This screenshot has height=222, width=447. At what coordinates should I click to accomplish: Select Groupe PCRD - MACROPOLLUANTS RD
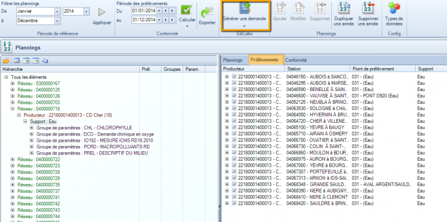click(93, 147)
